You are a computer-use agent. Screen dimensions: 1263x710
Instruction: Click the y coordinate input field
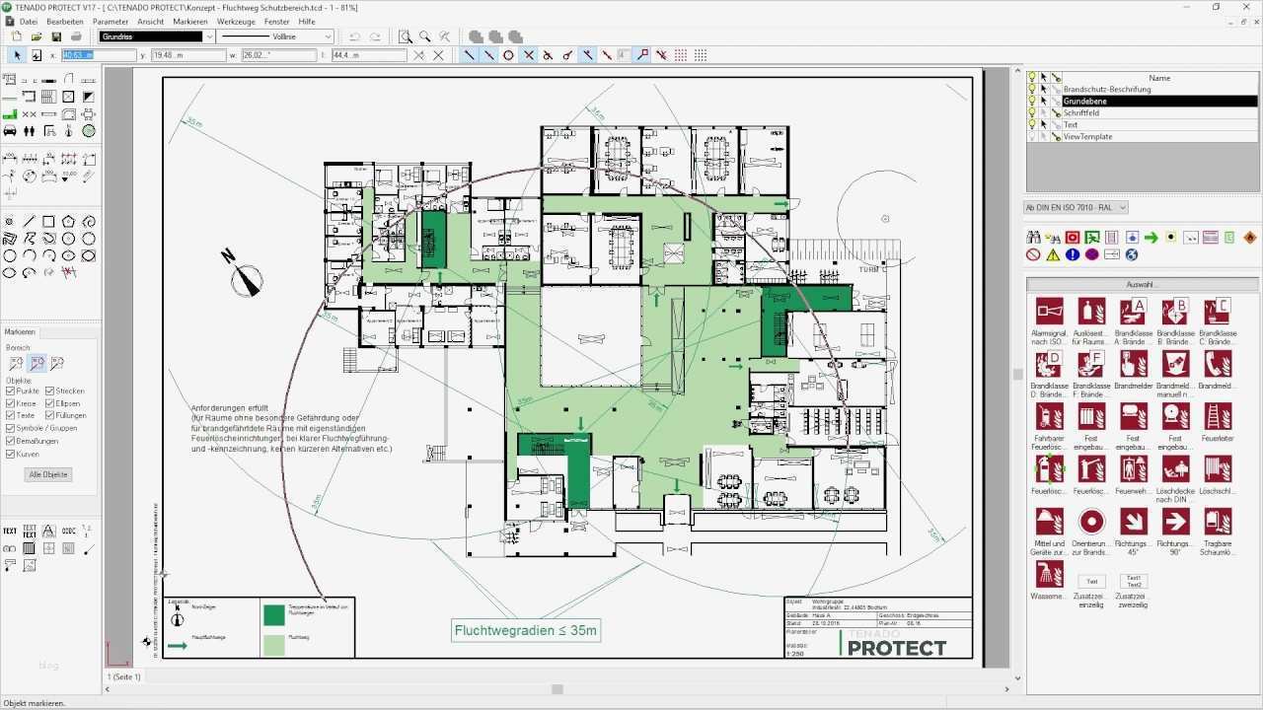[188, 56]
